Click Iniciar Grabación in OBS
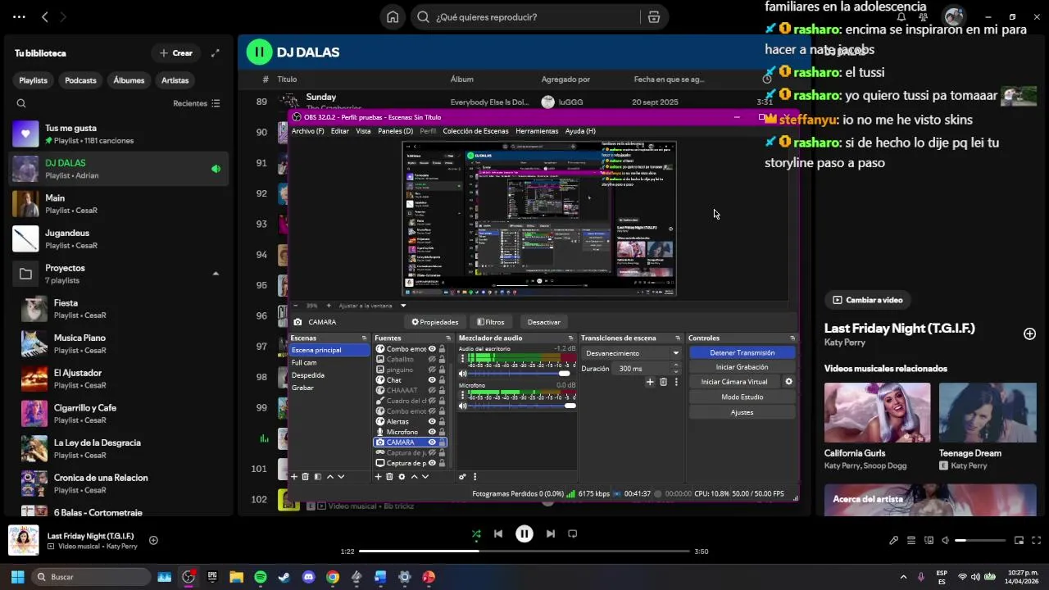1049x590 pixels. [x=742, y=367]
